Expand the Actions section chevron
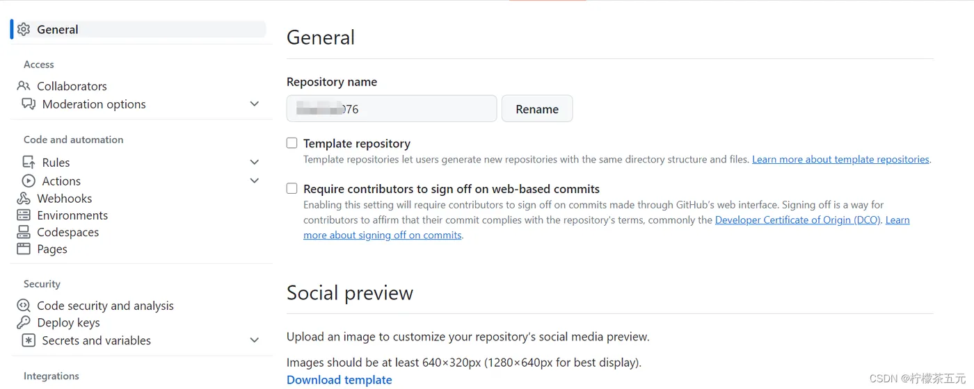This screenshot has height=389, width=974. point(255,181)
